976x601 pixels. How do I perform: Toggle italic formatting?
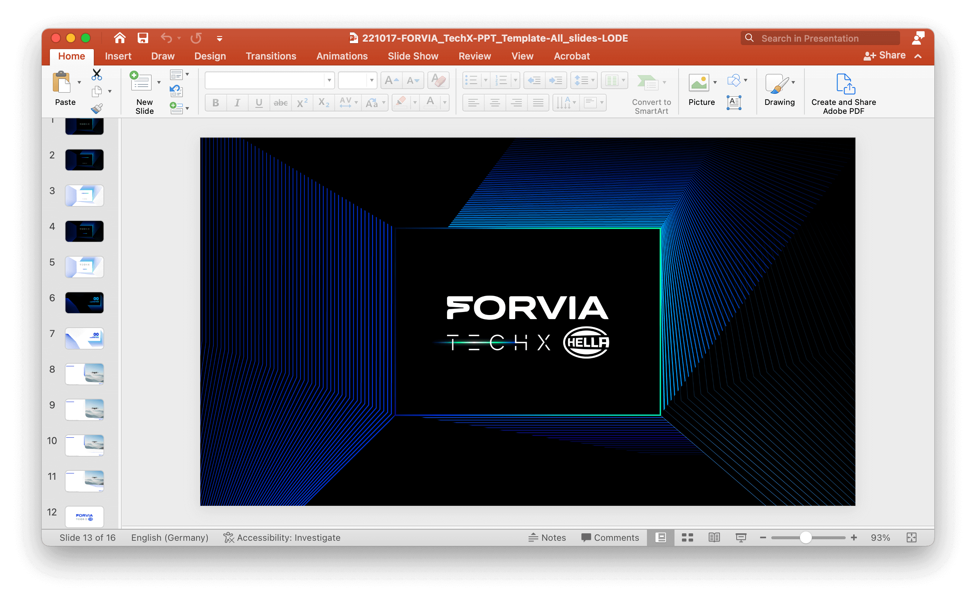click(x=237, y=103)
